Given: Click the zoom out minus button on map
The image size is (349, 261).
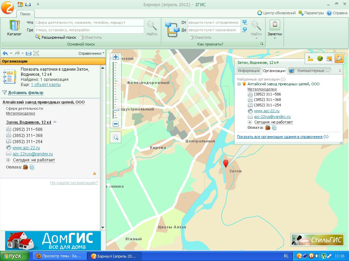Looking at the screenshot, I should [116, 124].
